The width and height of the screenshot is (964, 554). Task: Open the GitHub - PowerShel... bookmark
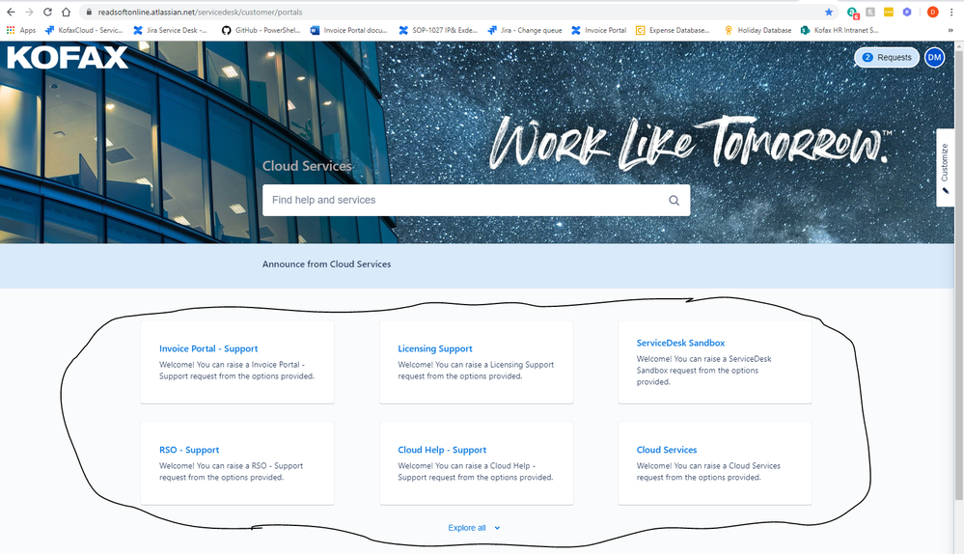click(x=262, y=30)
